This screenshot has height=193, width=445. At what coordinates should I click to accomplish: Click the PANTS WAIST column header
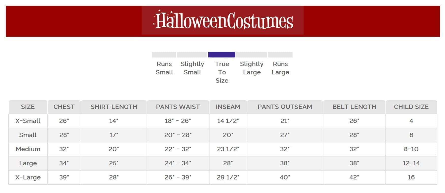[178, 107]
